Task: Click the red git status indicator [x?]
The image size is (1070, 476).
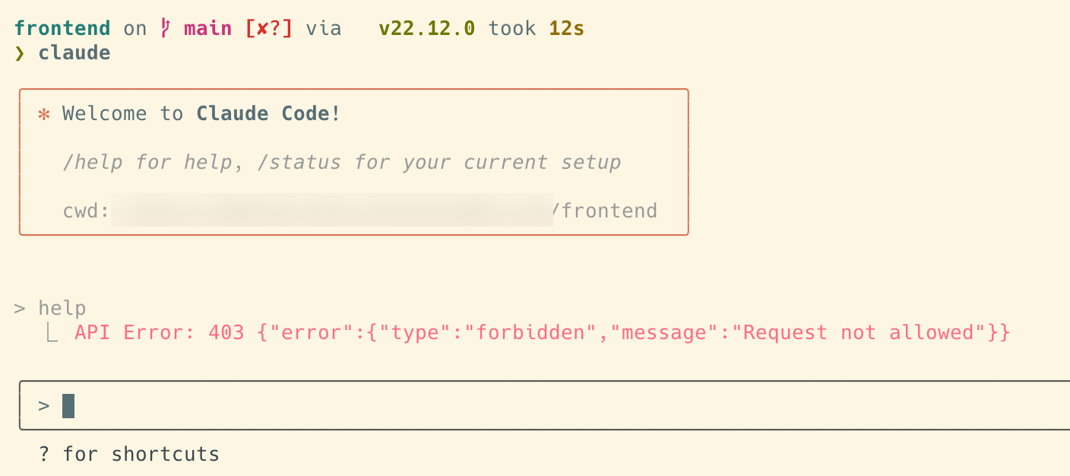Action: (269, 29)
